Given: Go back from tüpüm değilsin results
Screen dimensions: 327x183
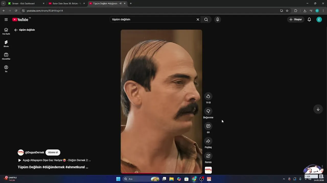Looking at the screenshot, I should [x=16, y=30].
